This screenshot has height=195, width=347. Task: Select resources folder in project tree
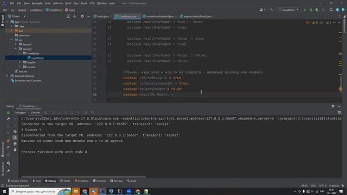(22, 35)
